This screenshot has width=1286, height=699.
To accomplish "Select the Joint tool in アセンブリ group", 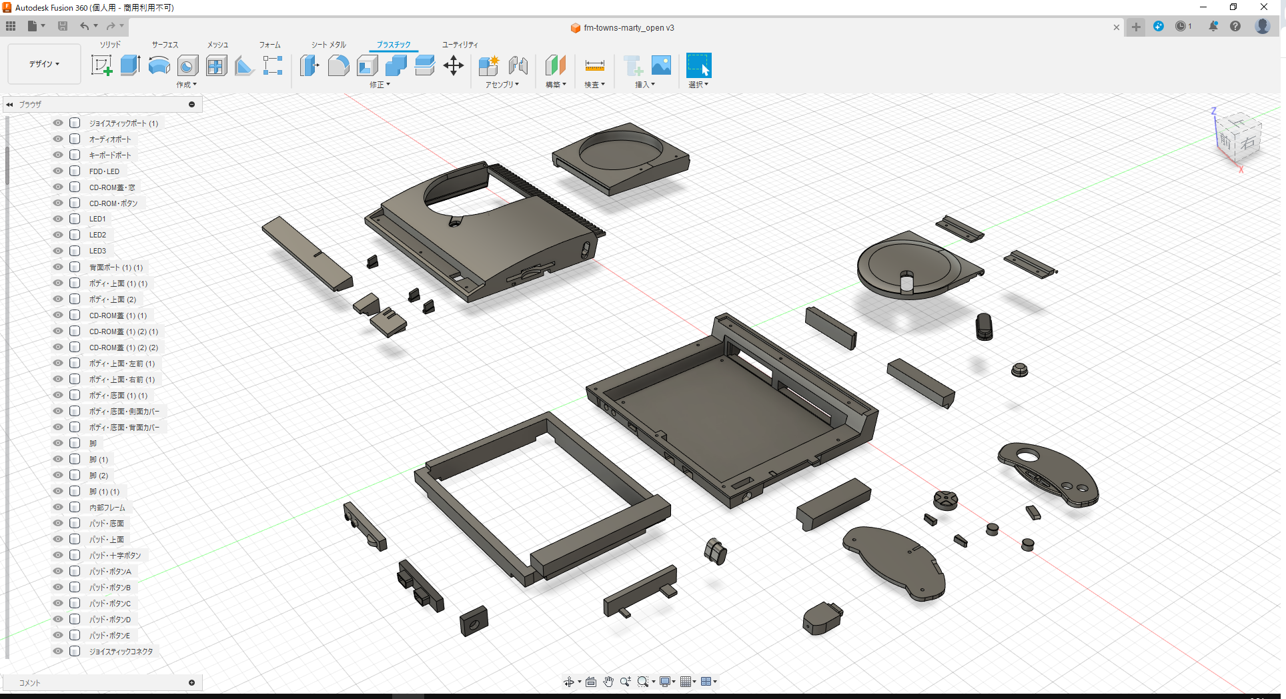I will point(518,65).
